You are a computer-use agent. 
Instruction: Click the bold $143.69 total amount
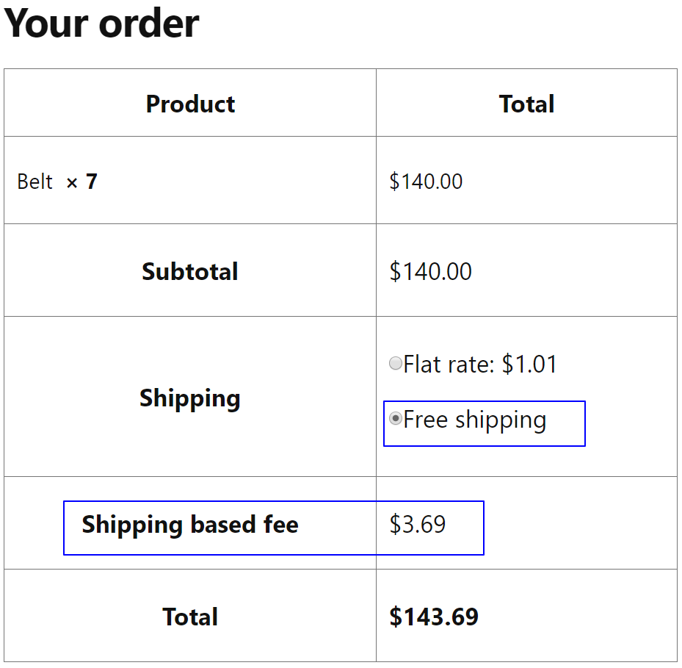pyautogui.click(x=435, y=617)
